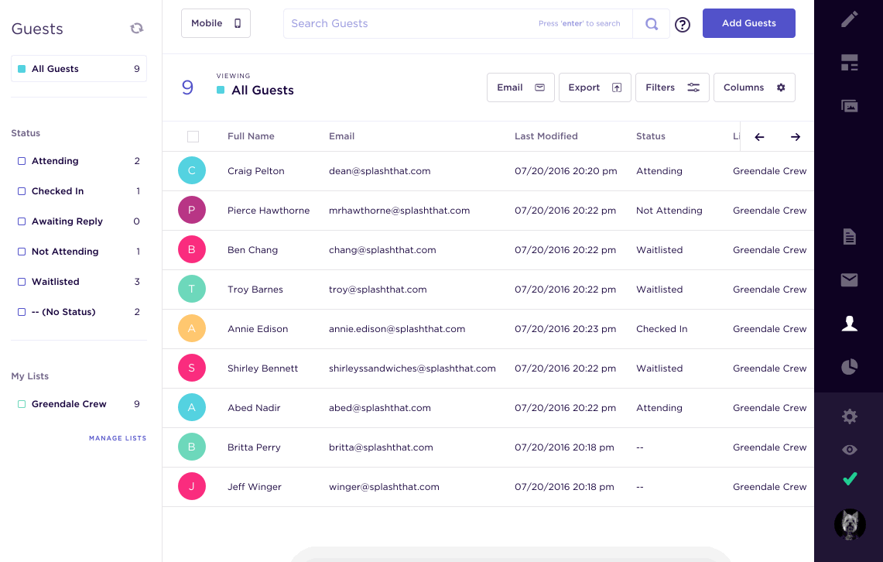Sort by Status column header
The height and width of the screenshot is (562, 883).
pyautogui.click(x=650, y=136)
